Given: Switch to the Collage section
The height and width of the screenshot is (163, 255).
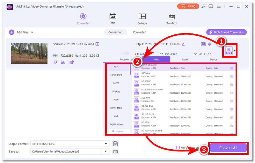Looking at the screenshot, I should [142, 19].
